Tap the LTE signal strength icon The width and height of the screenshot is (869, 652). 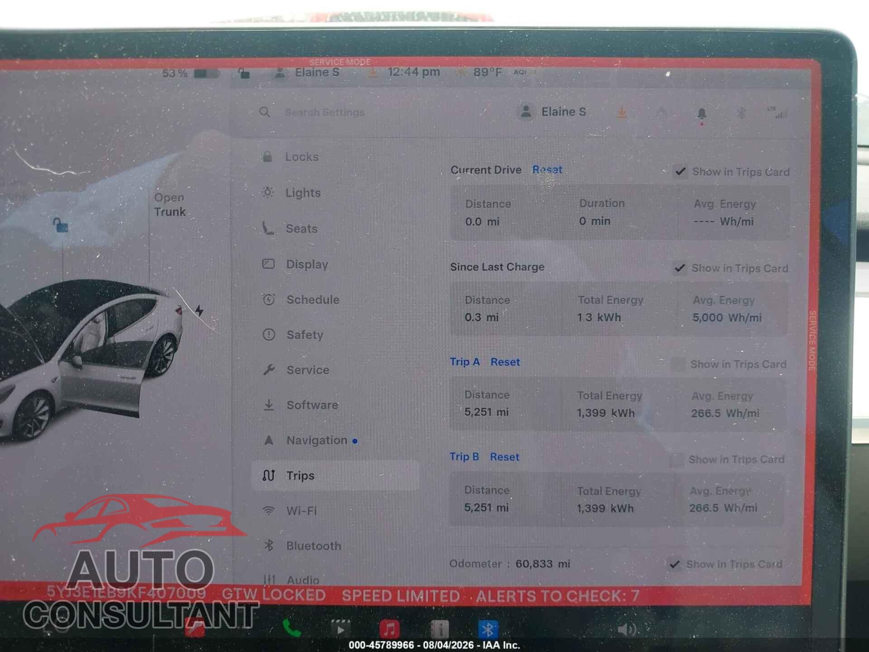(x=777, y=112)
